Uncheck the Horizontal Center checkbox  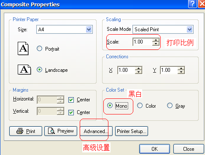pos(71,100)
